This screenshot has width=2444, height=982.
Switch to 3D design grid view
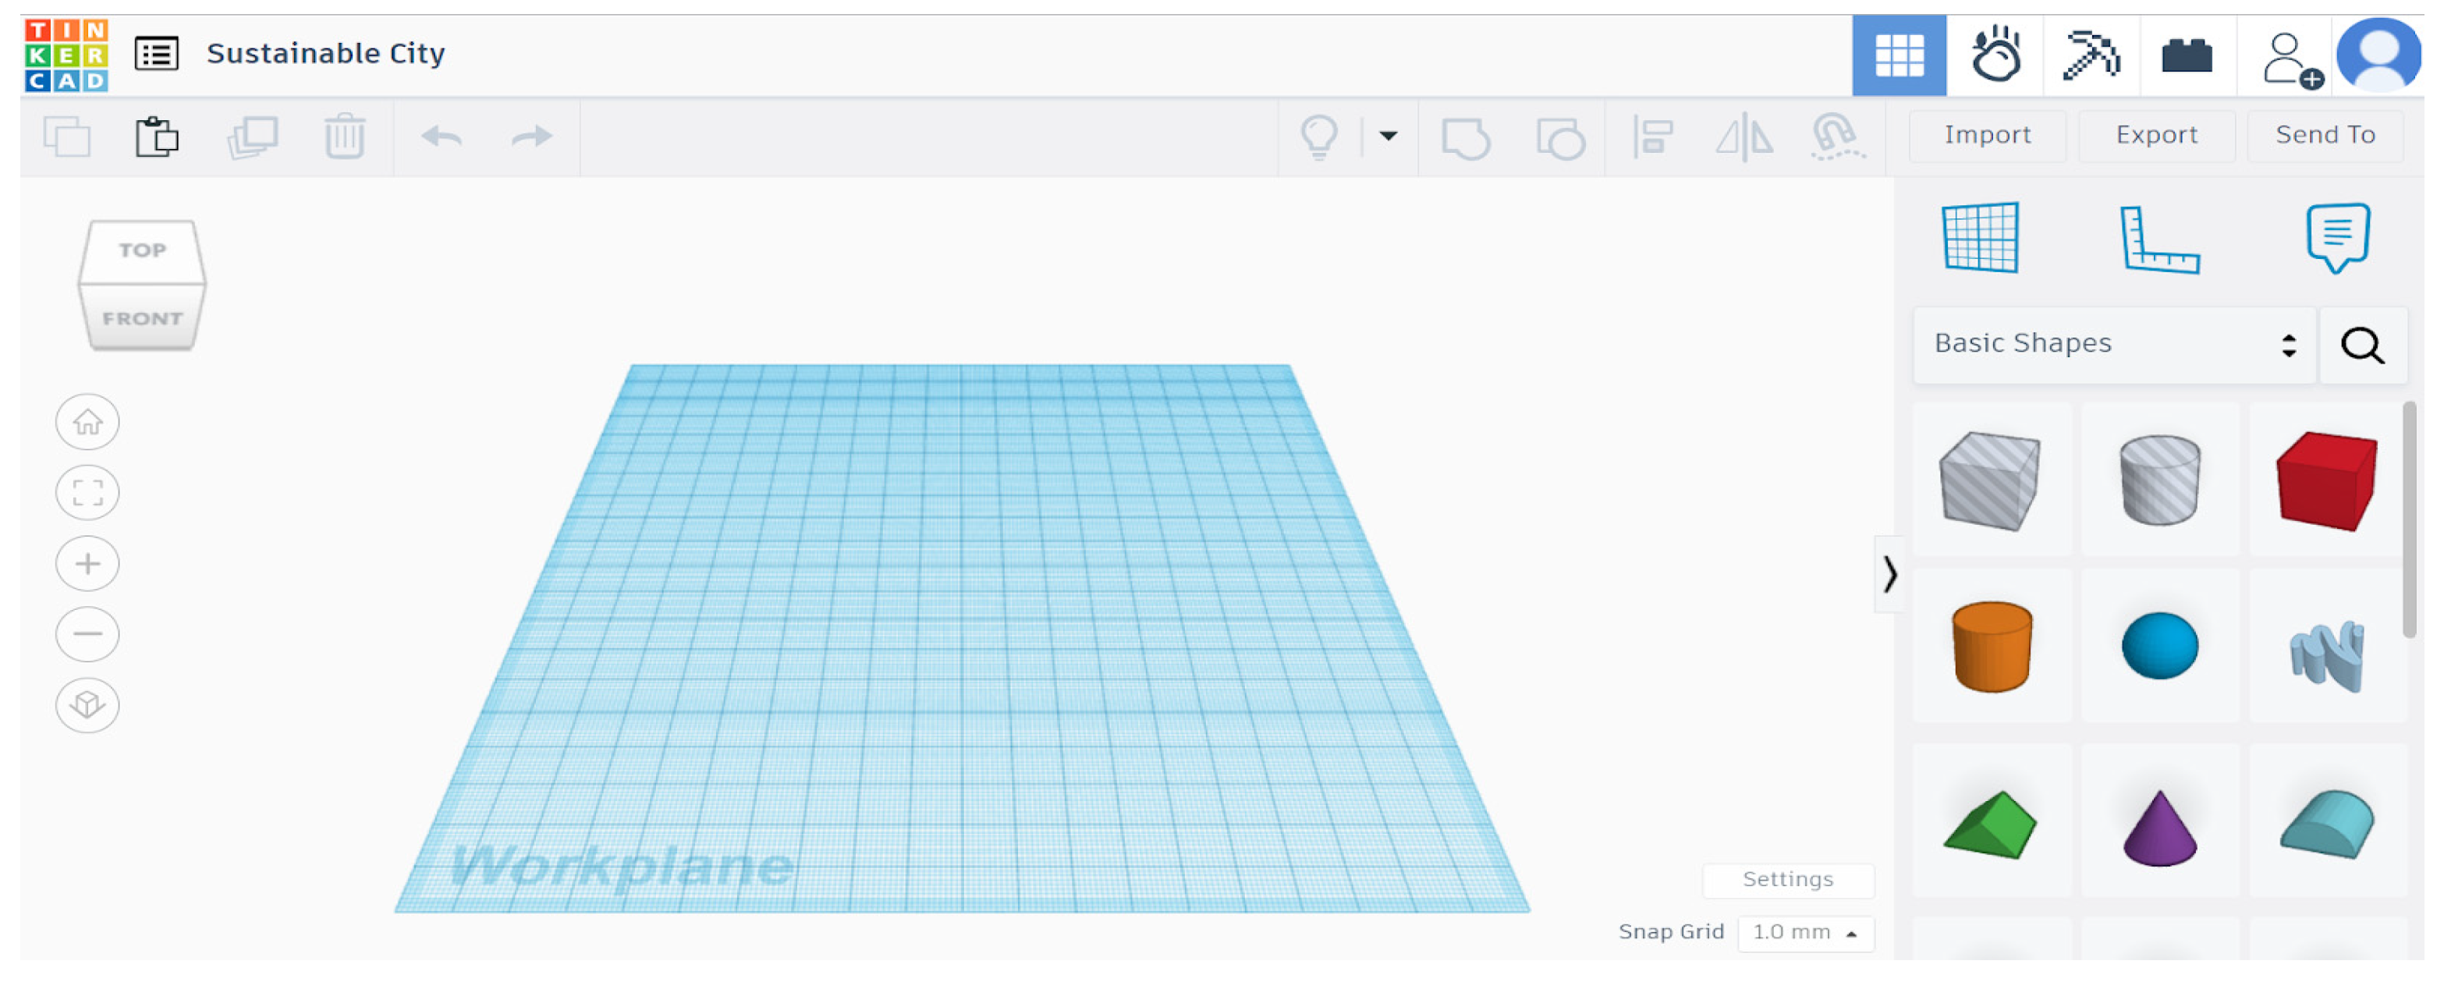pyautogui.click(x=1899, y=55)
